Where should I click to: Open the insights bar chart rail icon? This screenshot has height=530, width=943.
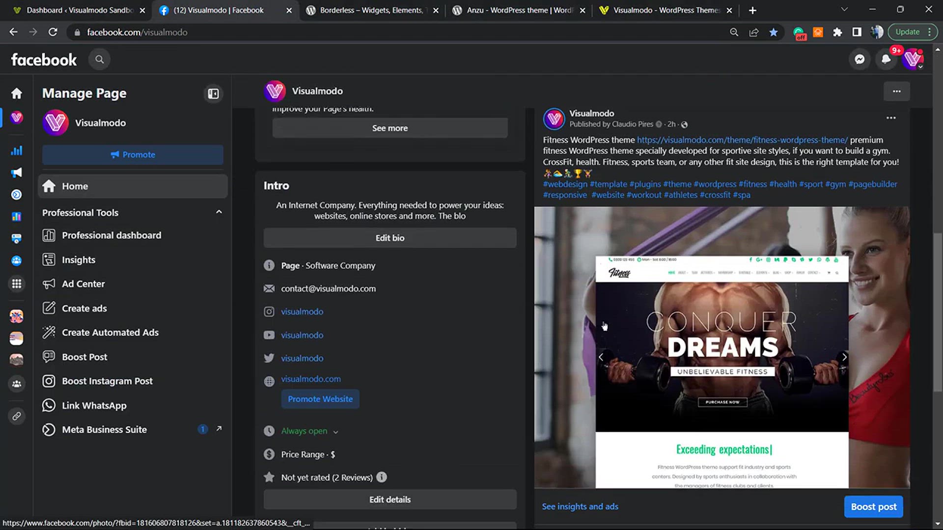[x=17, y=151]
